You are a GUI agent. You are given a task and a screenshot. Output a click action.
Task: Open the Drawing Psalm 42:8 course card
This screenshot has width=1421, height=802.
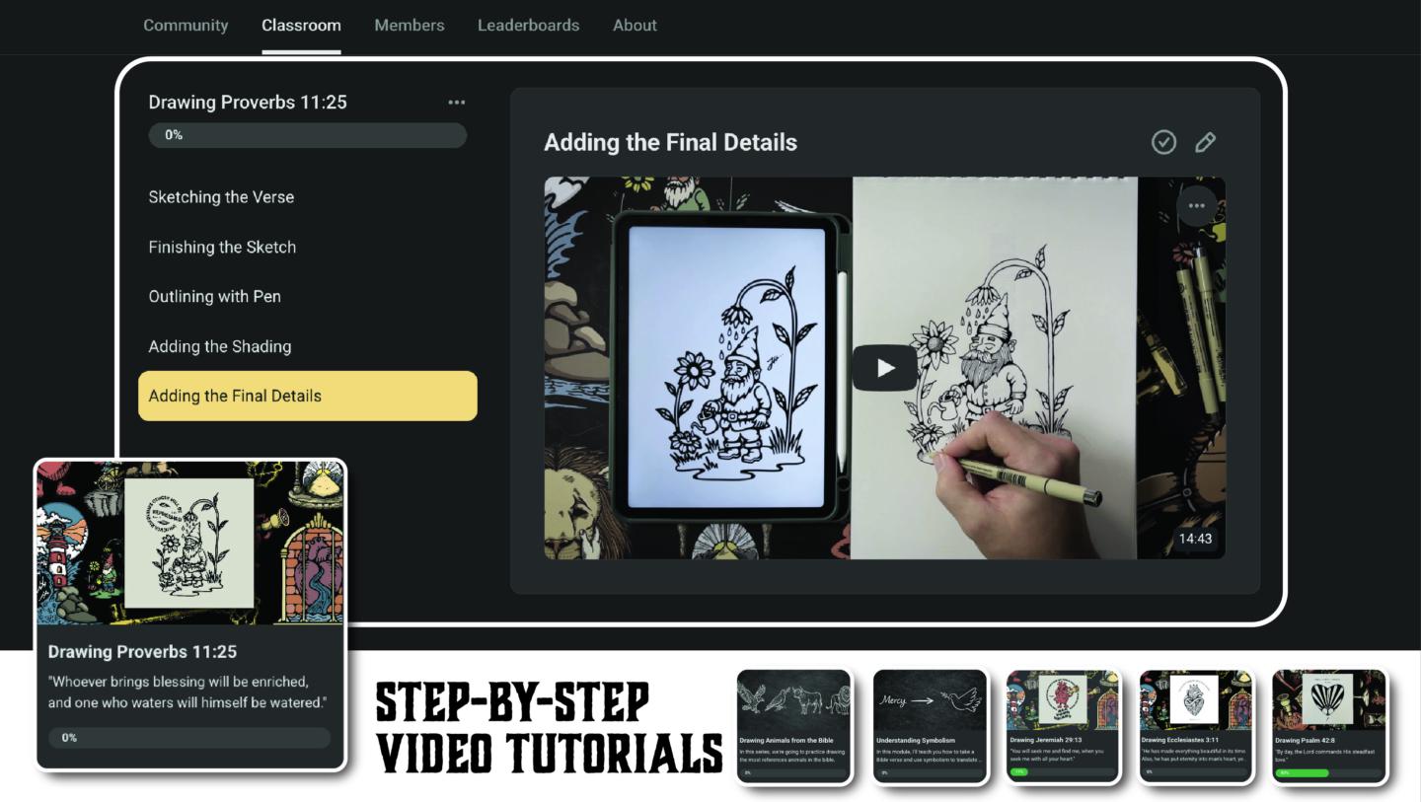pyautogui.click(x=1329, y=726)
